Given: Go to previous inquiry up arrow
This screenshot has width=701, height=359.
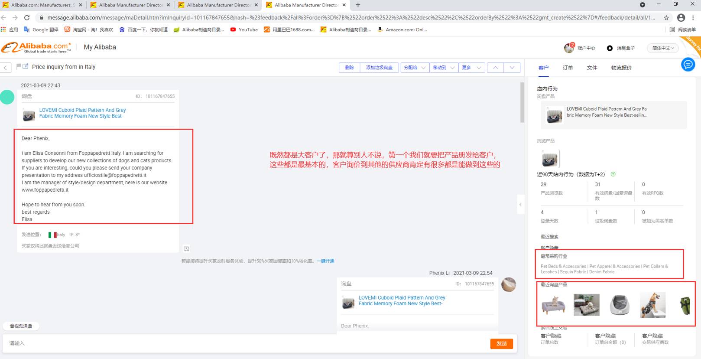Looking at the screenshot, I should 495,68.
